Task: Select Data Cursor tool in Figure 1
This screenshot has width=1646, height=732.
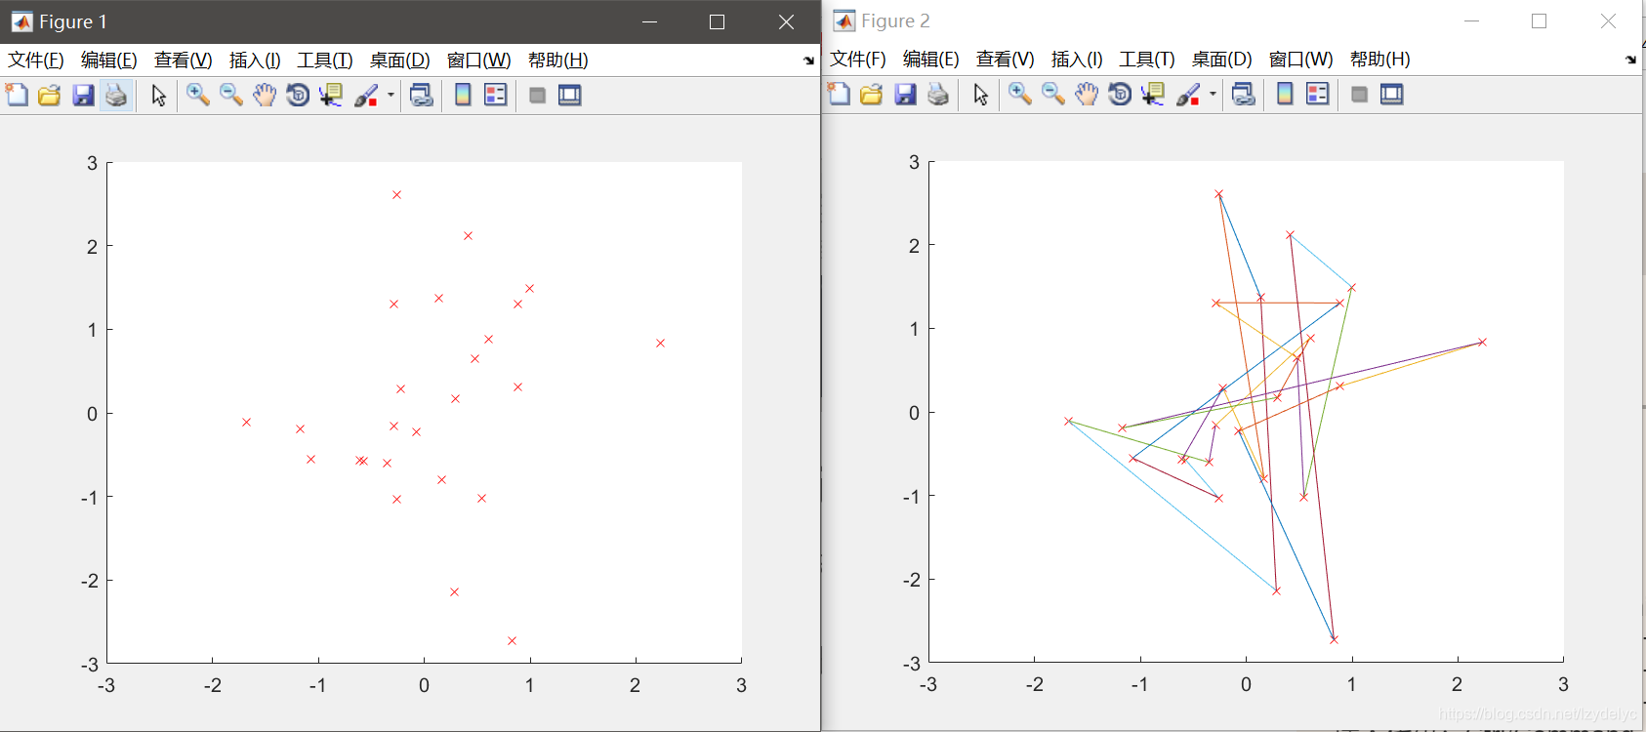Action: [x=331, y=95]
